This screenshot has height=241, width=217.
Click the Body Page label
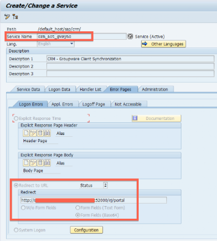click(33, 171)
